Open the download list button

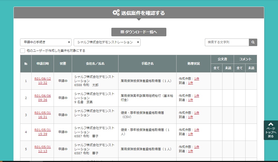point(139,32)
